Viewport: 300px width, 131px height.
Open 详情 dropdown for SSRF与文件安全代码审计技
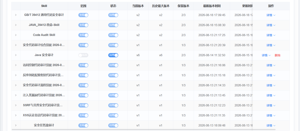tap(271, 106)
